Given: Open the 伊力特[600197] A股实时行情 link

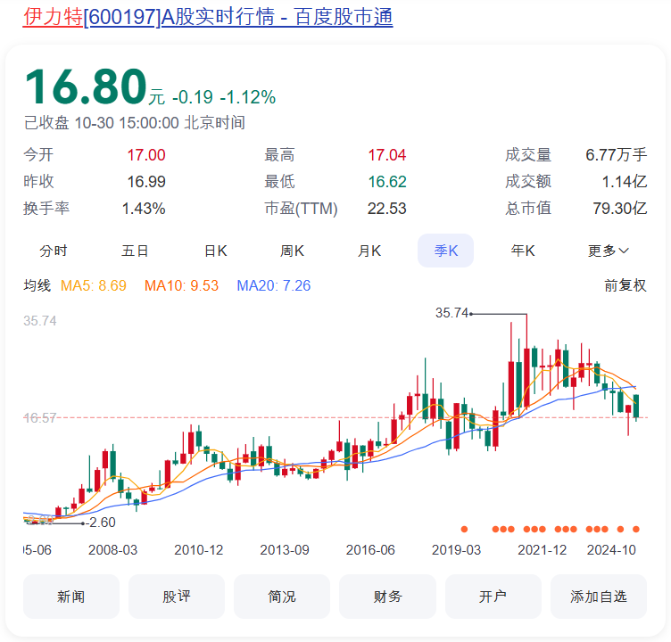Looking at the screenshot, I should 208,17.
